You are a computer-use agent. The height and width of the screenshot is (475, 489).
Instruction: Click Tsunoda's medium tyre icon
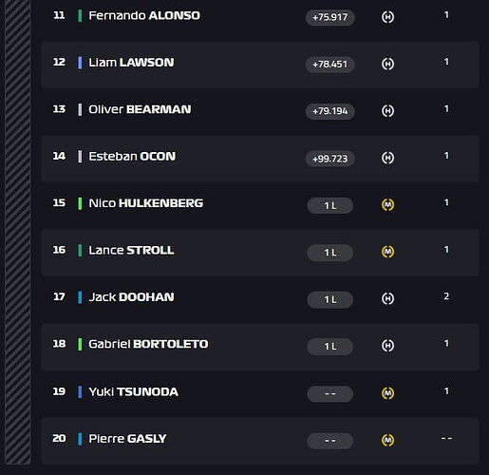coord(387,393)
